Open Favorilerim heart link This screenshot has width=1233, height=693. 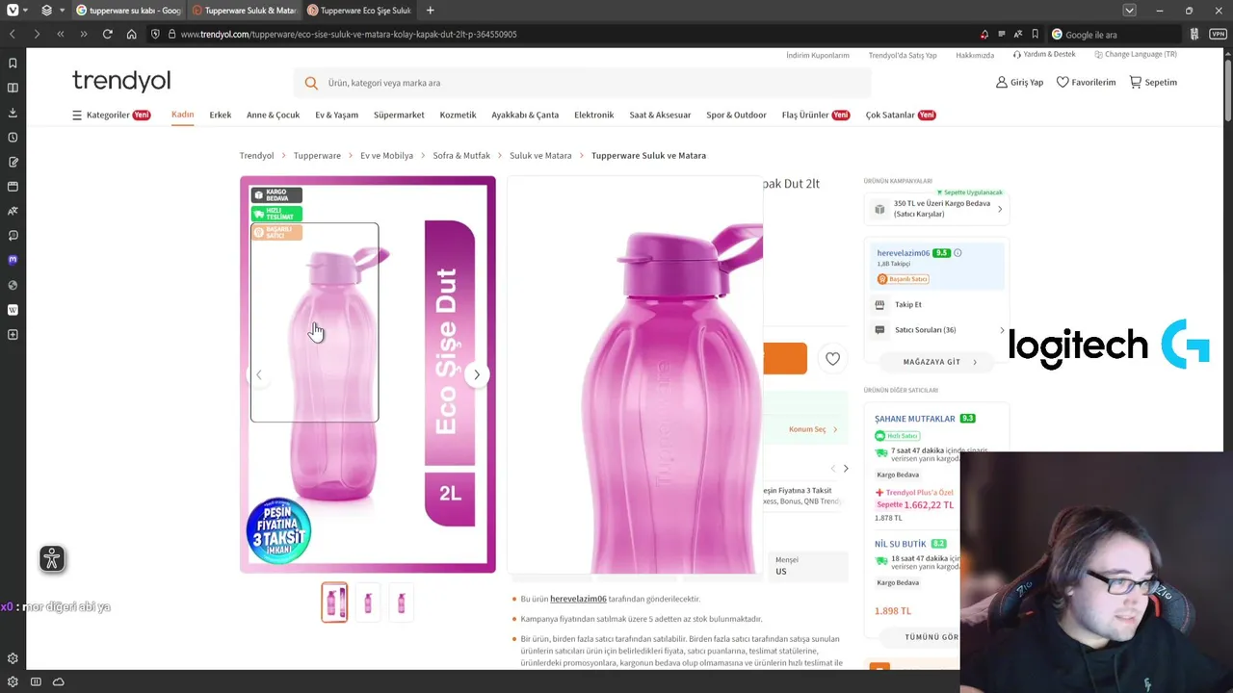click(x=1086, y=82)
